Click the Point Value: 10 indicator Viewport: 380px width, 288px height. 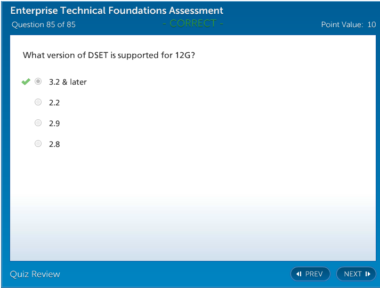pyautogui.click(x=348, y=24)
